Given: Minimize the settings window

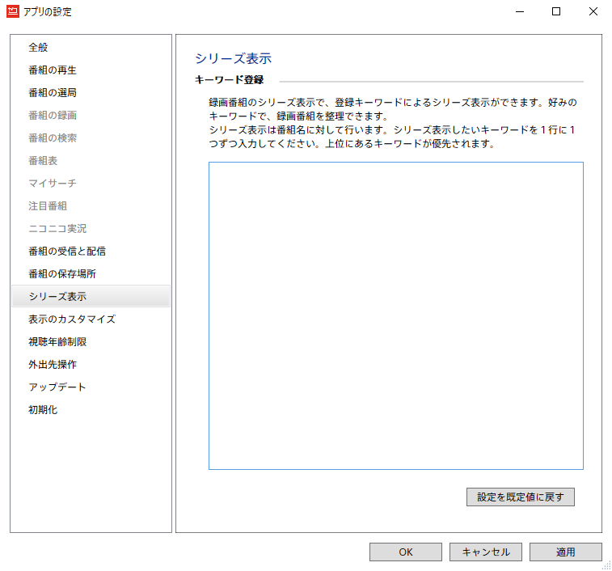Looking at the screenshot, I should 519,11.
